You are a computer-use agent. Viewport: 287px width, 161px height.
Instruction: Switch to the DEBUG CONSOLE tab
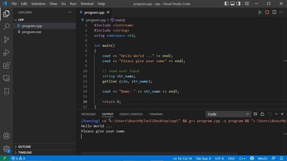131,114
